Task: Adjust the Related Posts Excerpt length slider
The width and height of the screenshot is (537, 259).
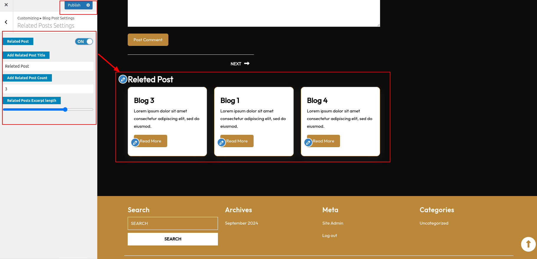Action: [x=65, y=109]
